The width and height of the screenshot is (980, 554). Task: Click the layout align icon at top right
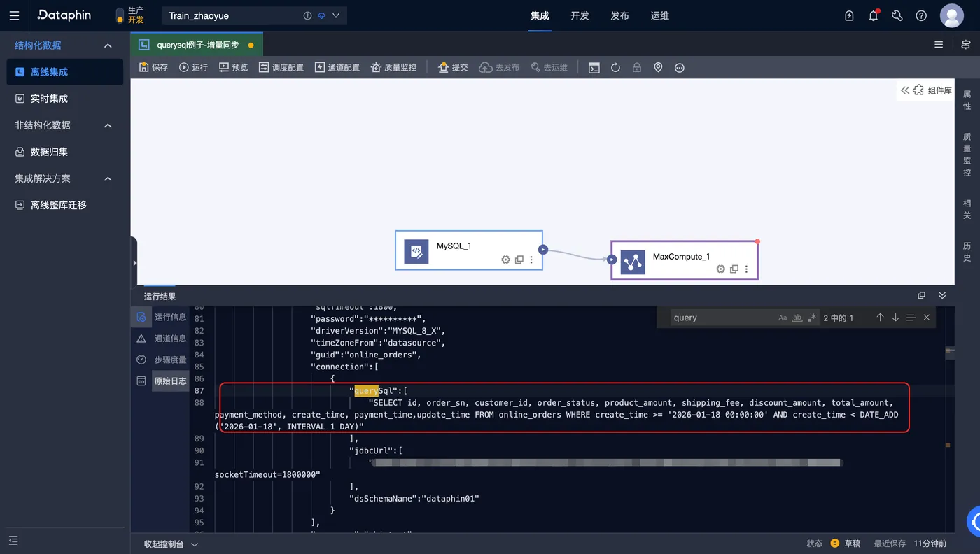(966, 45)
